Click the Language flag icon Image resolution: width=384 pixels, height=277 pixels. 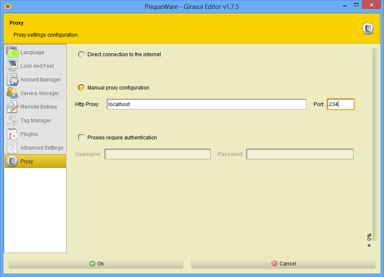(12, 52)
